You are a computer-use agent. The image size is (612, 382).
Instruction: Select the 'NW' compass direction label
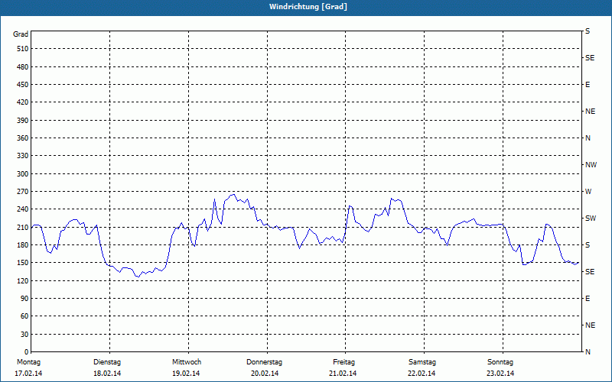pos(591,165)
